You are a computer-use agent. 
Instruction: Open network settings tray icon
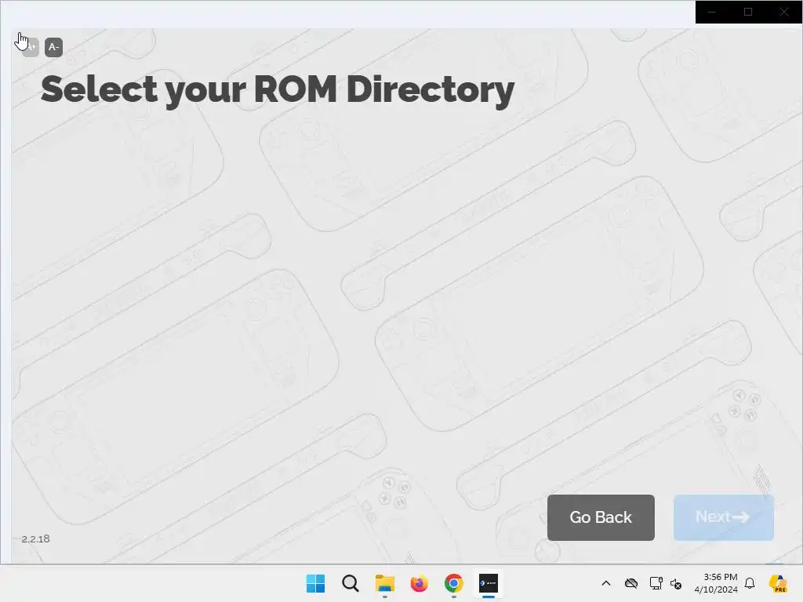click(x=656, y=583)
